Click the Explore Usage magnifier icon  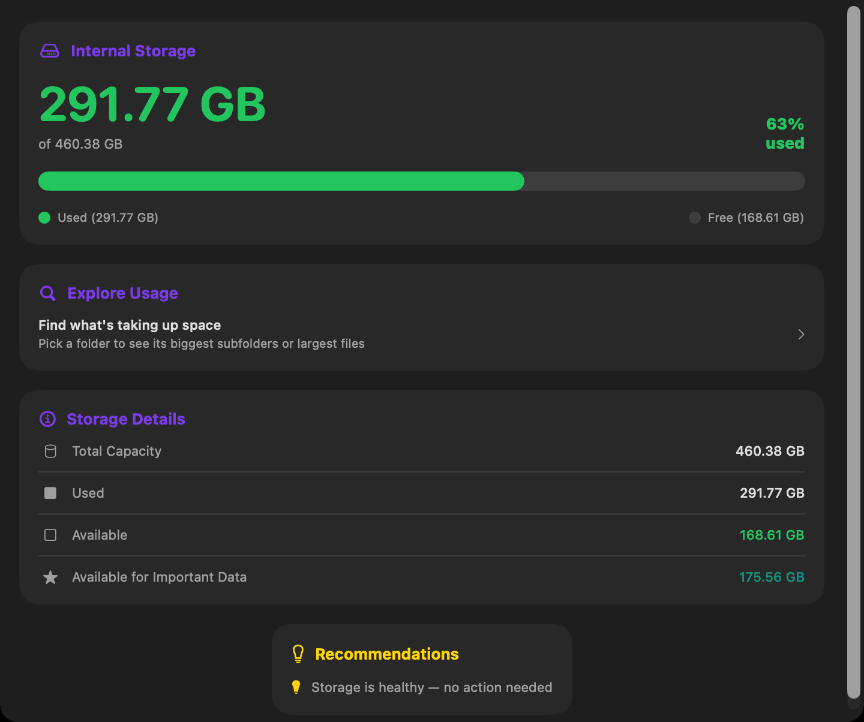point(48,293)
